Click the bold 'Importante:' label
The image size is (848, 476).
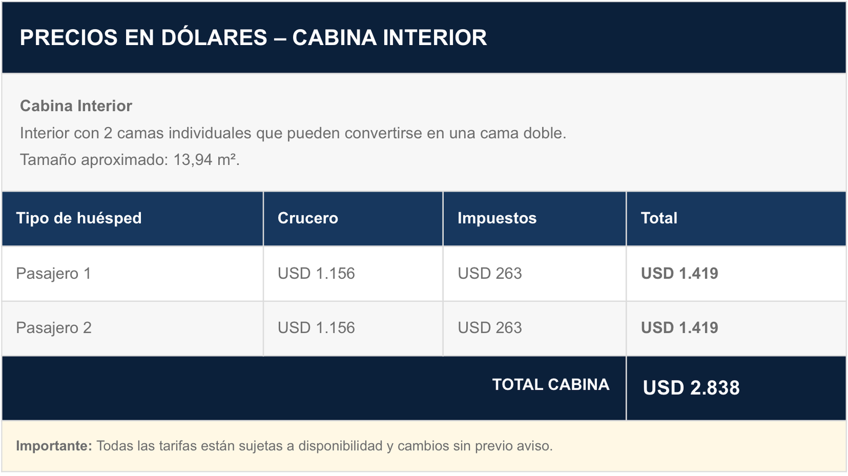(54, 446)
